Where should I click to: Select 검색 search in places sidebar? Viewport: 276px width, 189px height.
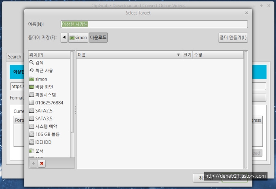click(39, 62)
